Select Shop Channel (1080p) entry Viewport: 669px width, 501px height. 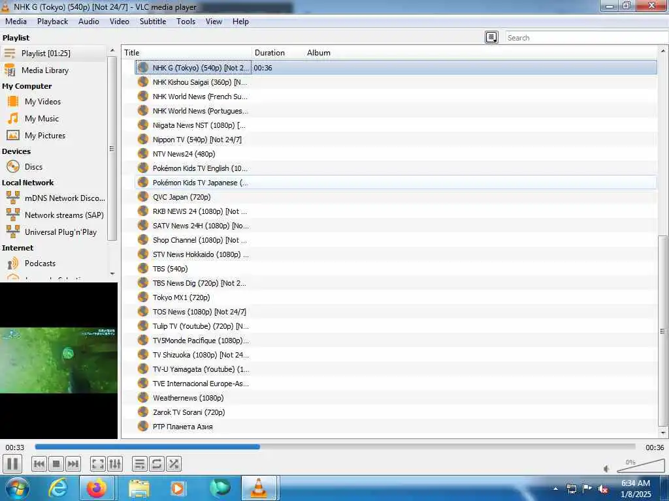[x=396, y=240]
